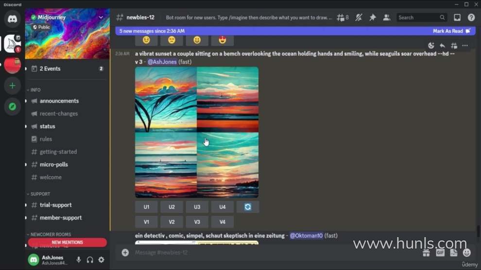
Task: Reply to the sunset message arrow icon
Action: coord(442,46)
